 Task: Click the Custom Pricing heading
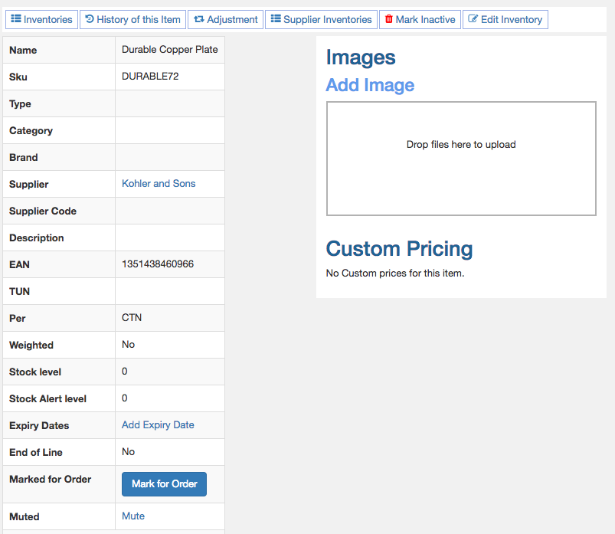[399, 249]
